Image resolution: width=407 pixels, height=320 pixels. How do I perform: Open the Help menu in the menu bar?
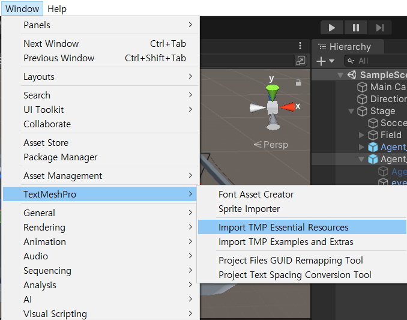point(57,8)
